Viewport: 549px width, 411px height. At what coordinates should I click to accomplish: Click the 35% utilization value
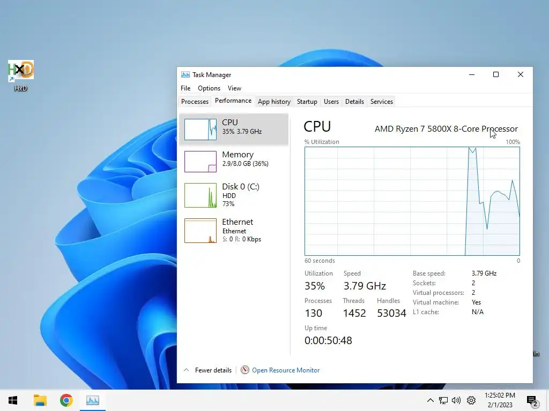[315, 286]
